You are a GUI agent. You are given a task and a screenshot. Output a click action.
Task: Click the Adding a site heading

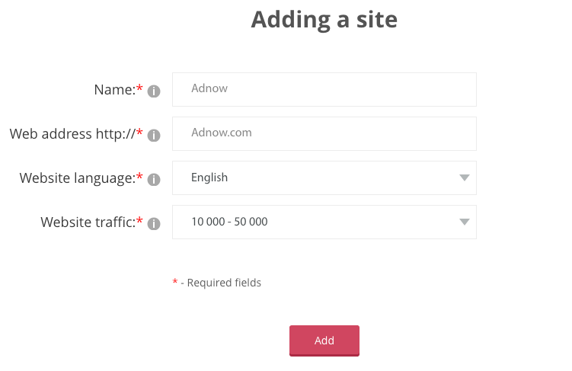pyautogui.click(x=324, y=20)
